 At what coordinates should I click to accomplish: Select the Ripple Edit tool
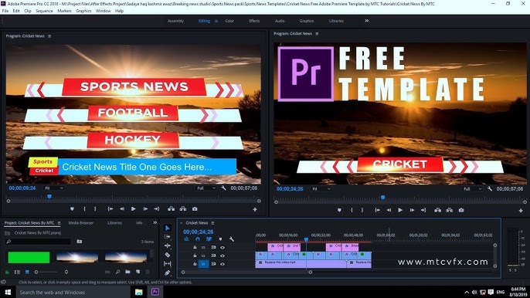168,246
